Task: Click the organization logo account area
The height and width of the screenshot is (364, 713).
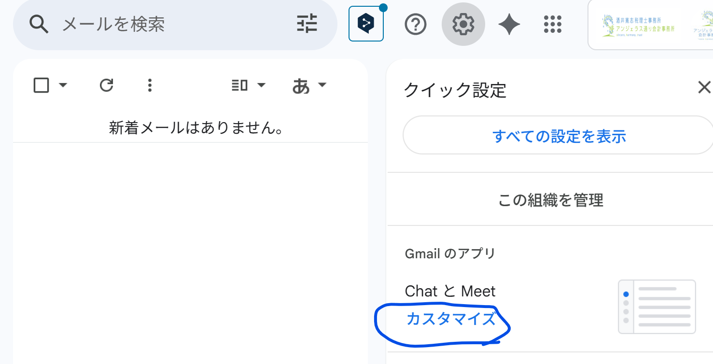Action: coord(650,25)
